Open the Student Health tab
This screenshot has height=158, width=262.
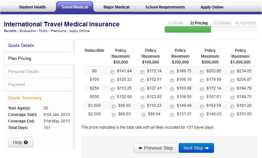tap(32, 7)
